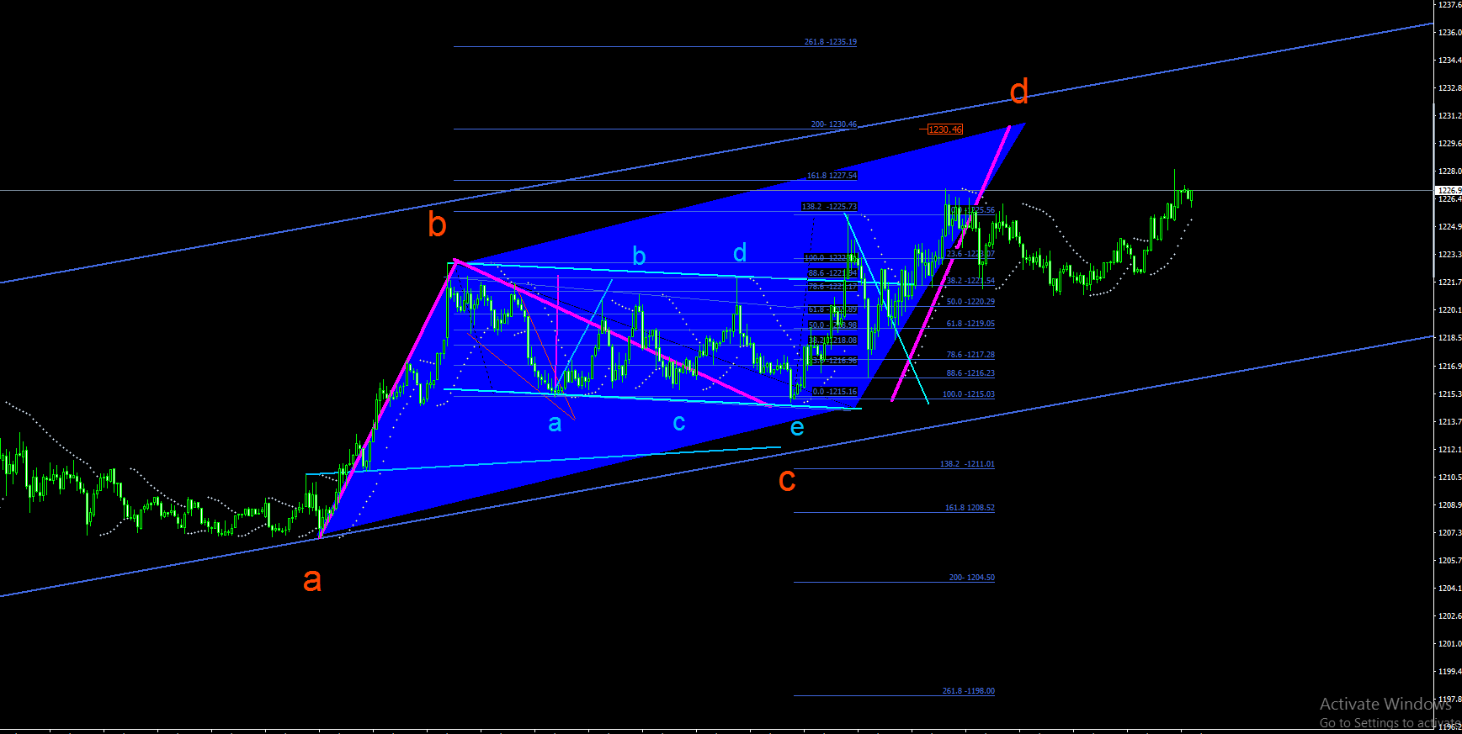Click the orange wave label "c"
The width and height of the screenshot is (1462, 734).
pyautogui.click(x=787, y=480)
